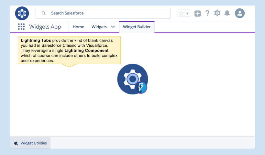Click the Salesforce app logo in header
This screenshot has height=155, width=265.
(x=22, y=13)
